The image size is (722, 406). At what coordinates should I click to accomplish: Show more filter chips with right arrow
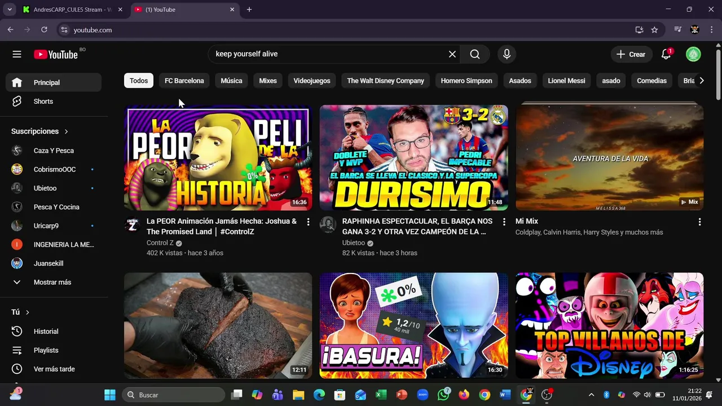(x=701, y=81)
